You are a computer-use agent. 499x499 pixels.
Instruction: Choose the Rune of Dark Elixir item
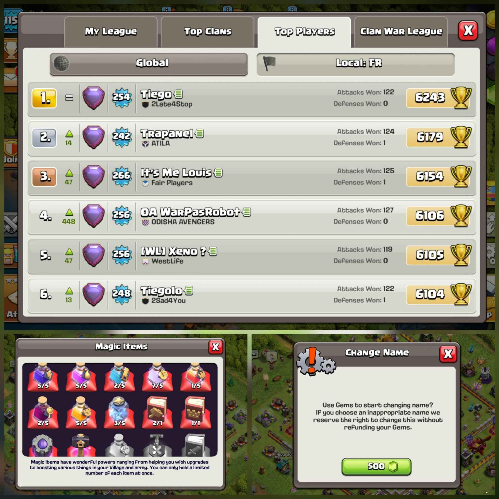point(43,445)
